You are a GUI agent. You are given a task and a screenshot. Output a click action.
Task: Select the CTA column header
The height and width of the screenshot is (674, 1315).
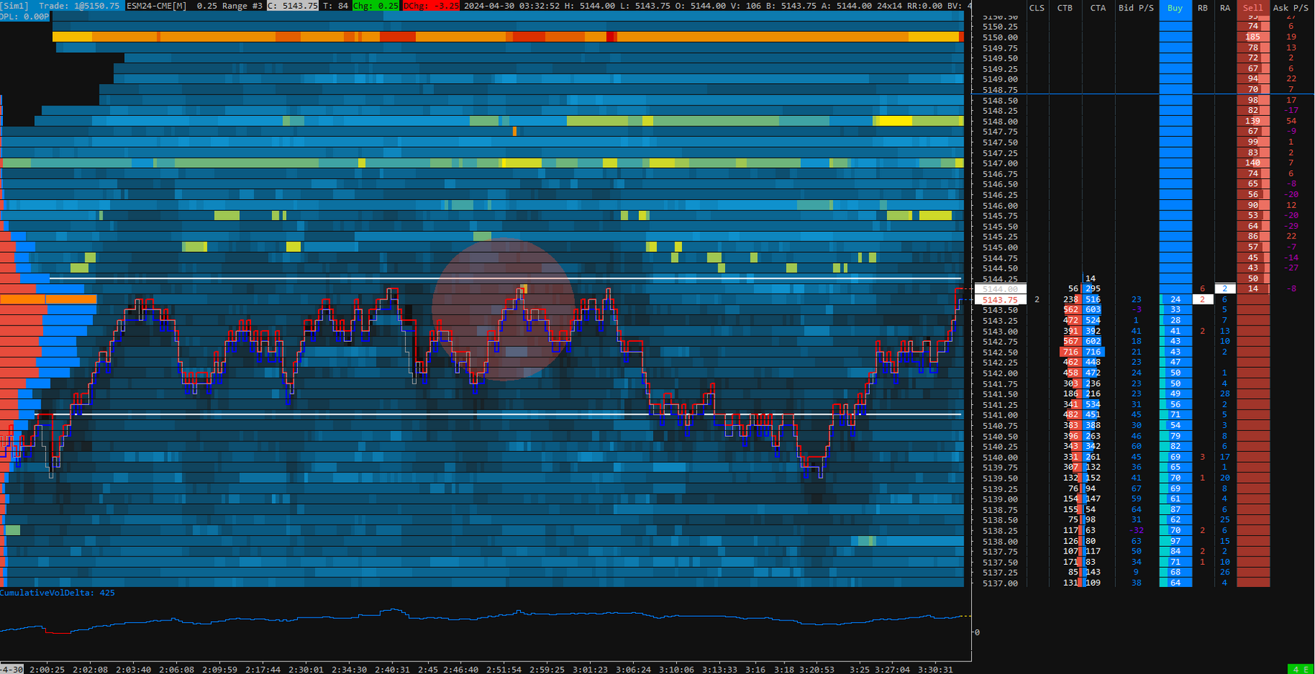click(1097, 7)
